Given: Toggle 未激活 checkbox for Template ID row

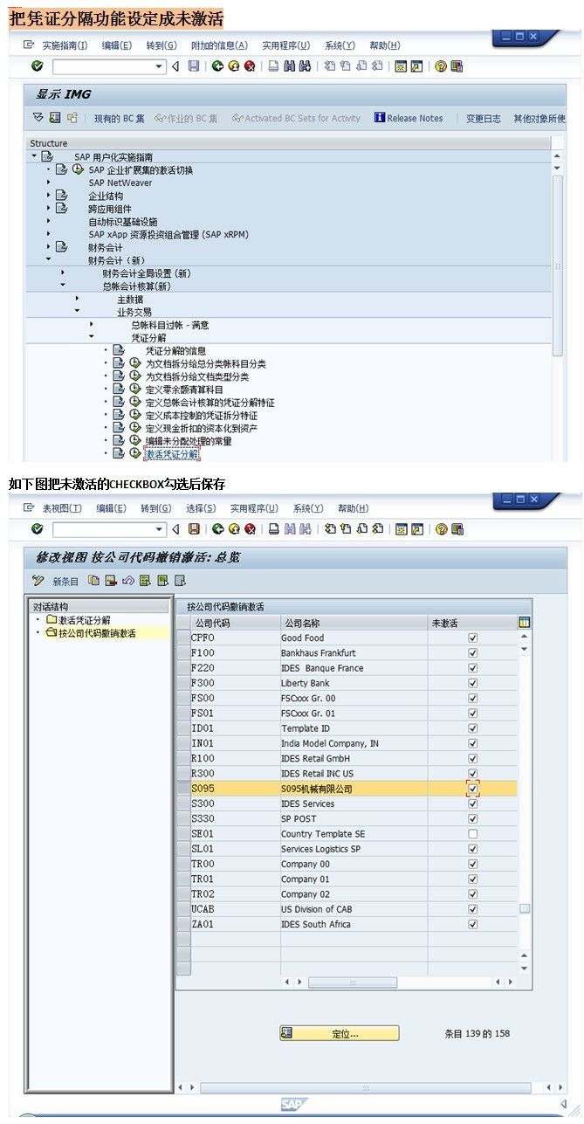Looking at the screenshot, I should 473,728.
